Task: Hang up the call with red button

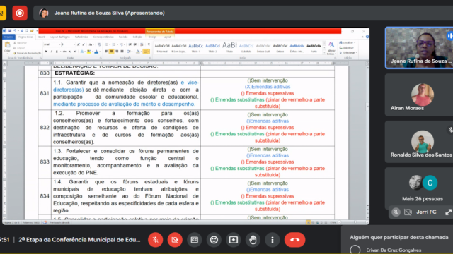Action: coord(294,240)
